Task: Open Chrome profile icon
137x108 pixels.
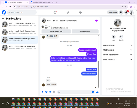Action: tap(131, 7)
